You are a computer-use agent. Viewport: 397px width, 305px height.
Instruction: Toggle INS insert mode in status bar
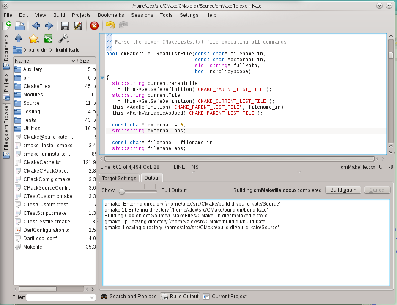(x=194, y=167)
